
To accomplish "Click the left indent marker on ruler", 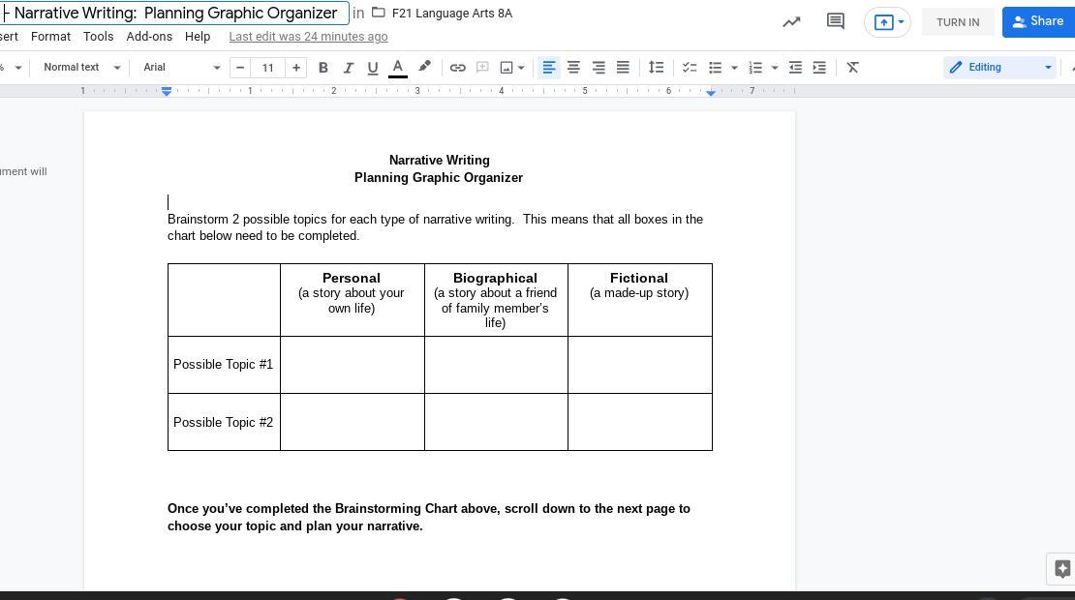I will (x=167, y=91).
